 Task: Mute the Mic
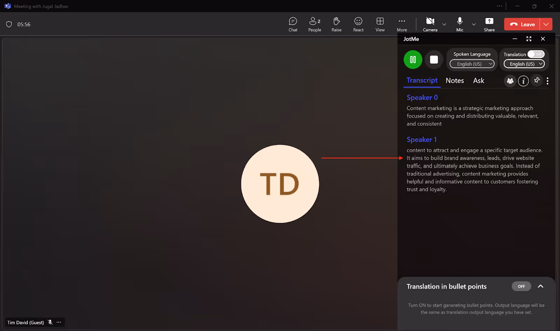coord(460,25)
